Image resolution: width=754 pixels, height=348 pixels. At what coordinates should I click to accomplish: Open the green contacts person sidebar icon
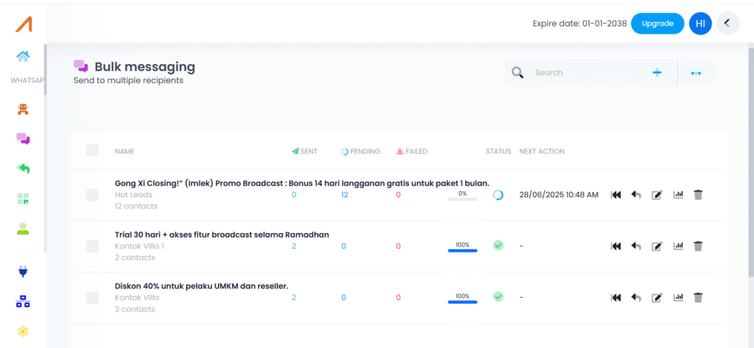tap(23, 229)
